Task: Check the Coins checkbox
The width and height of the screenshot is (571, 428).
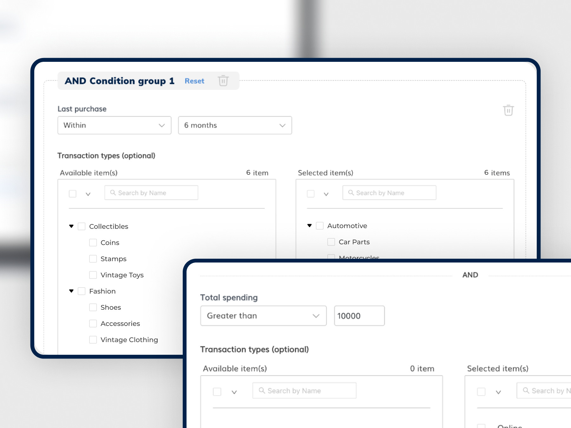Action: tap(93, 243)
